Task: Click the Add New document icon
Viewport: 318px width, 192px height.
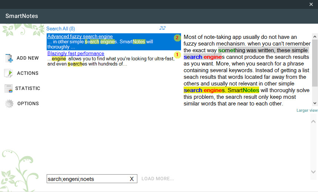Action: 9,58
